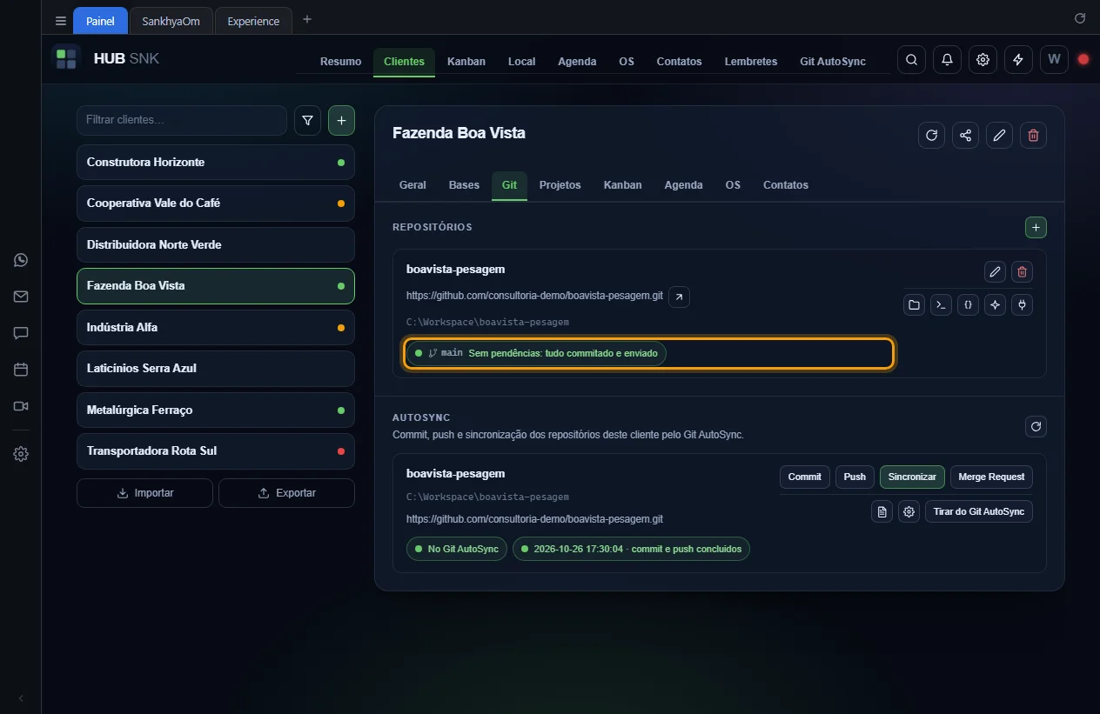Open mail icon in the left sidebar
Image resolution: width=1100 pixels, height=714 pixels.
pyautogui.click(x=21, y=297)
